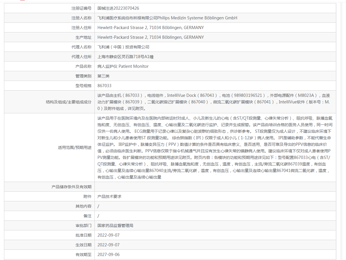The width and height of the screenshot is (346, 260).
Task: Click the 审批部门 label
Action: [x=83, y=226]
